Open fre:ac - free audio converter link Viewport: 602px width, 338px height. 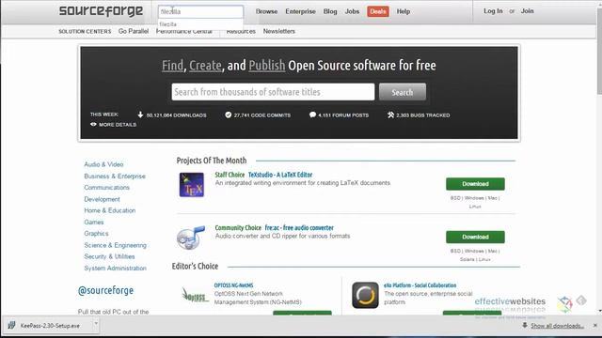[299, 227]
